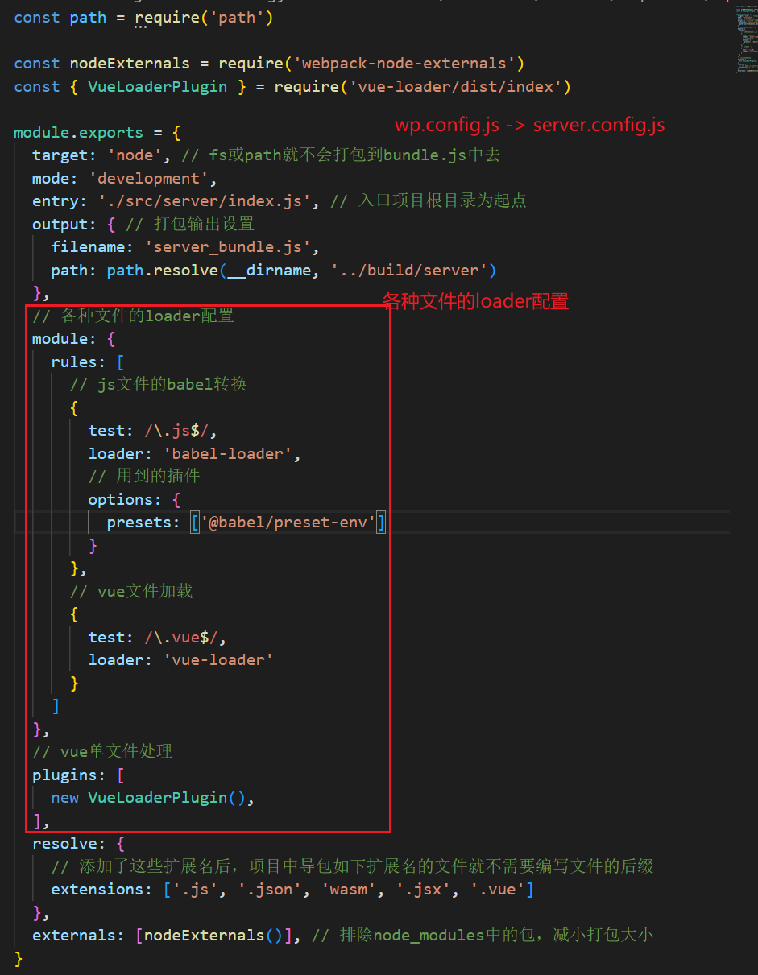Viewport: 758px width, 975px height.
Task: Click the "// js文件的babel转换" comment
Action: click(x=158, y=385)
